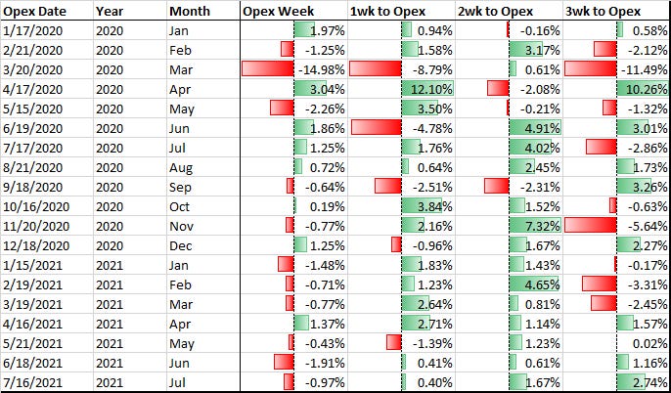Select the cell with value -5.64%
This screenshot has height=393, width=671.
(x=617, y=226)
